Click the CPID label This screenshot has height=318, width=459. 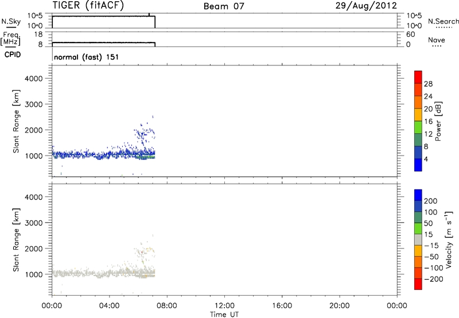(13, 55)
